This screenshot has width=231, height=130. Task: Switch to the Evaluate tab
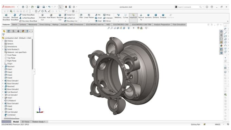(x=64, y=24)
